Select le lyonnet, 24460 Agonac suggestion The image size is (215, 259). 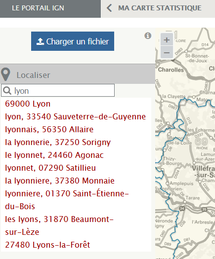pos(54,155)
